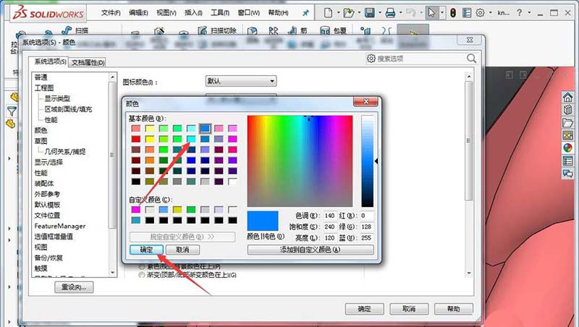Open the Design Library icon in the right pane
This screenshot has height=327, width=579.
pyautogui.click(x=567, y=110)
